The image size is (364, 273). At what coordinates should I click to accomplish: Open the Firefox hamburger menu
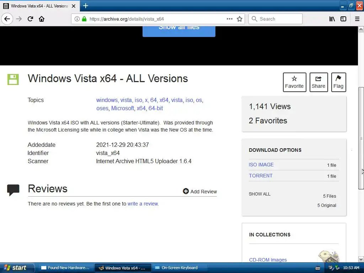click(x=357, y=19)
